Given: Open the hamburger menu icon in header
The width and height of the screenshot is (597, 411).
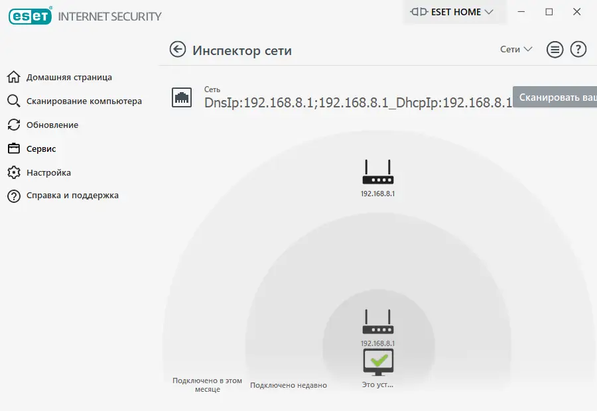Looking at the screenshot, I should [x=555, y=50].
